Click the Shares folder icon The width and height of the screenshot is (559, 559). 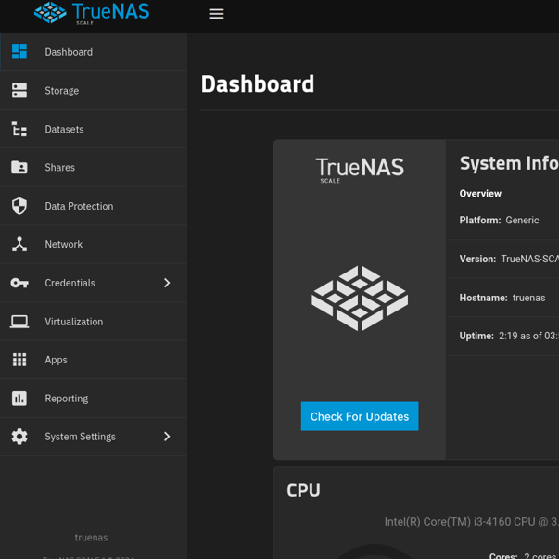(x=19, y=168)
